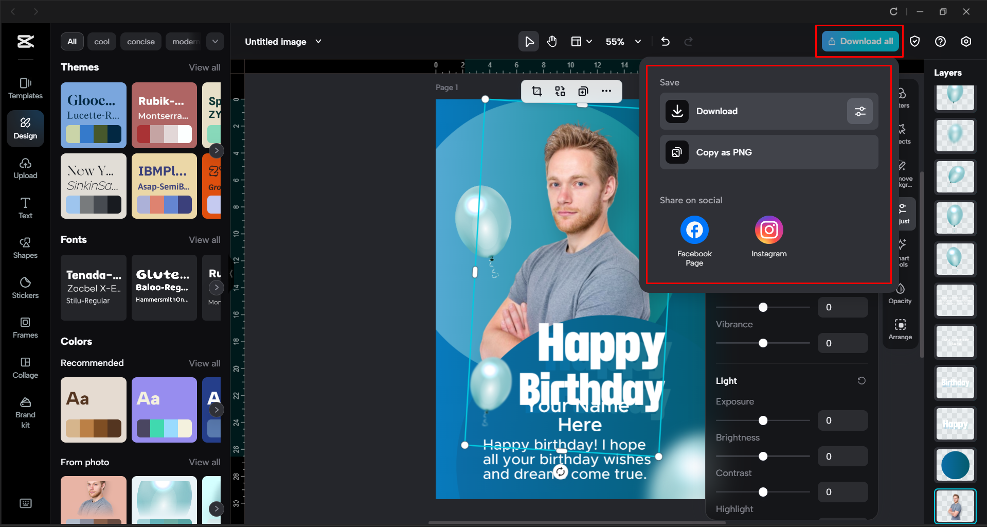Click the Undo arrow icon
This screenshot has height=527, width=987.
point(665,42)
